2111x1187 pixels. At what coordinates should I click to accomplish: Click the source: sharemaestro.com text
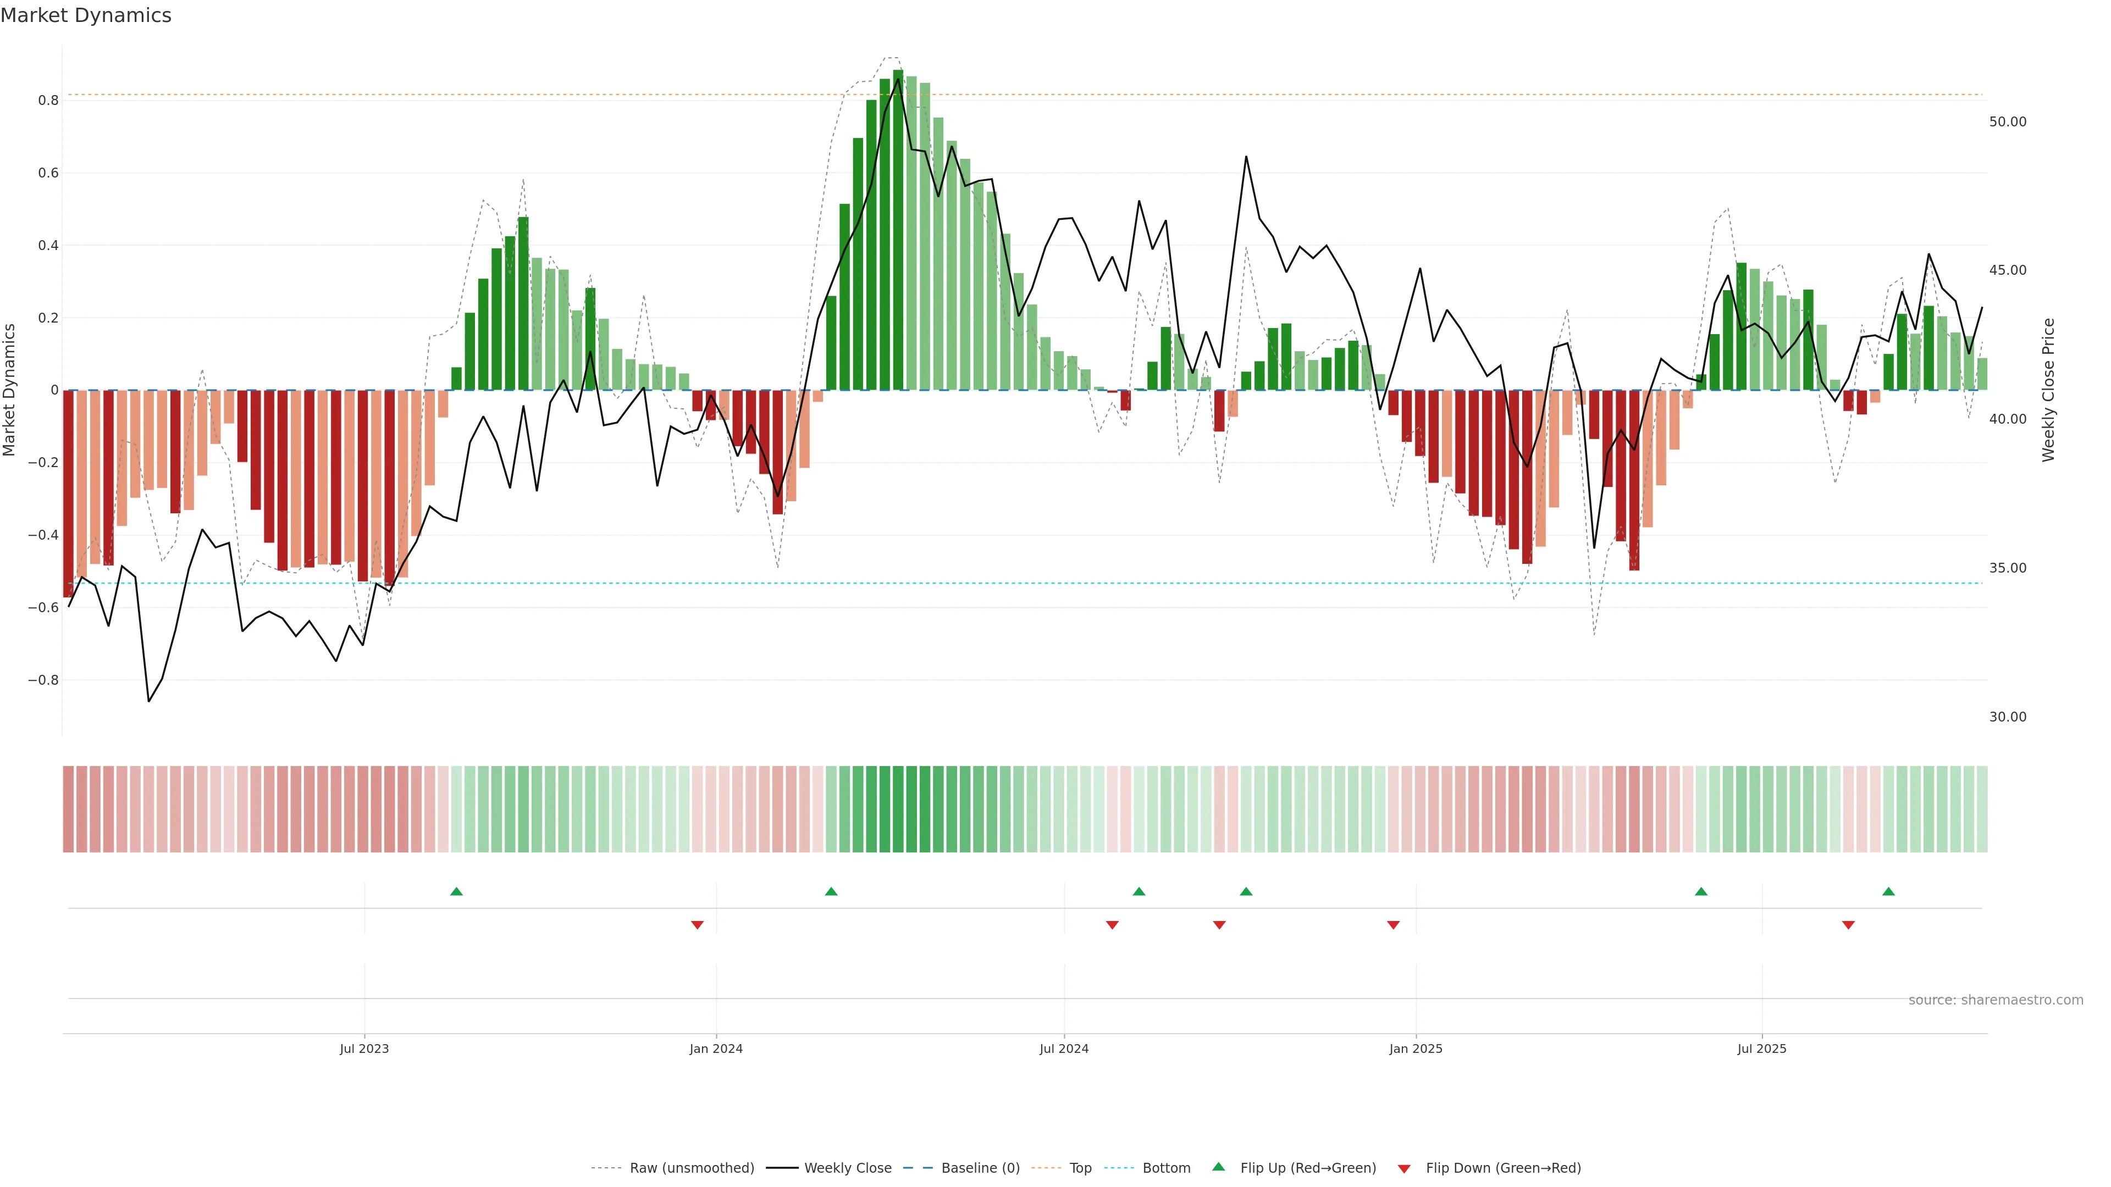pyautogui.click(x=1996, y=1000)
